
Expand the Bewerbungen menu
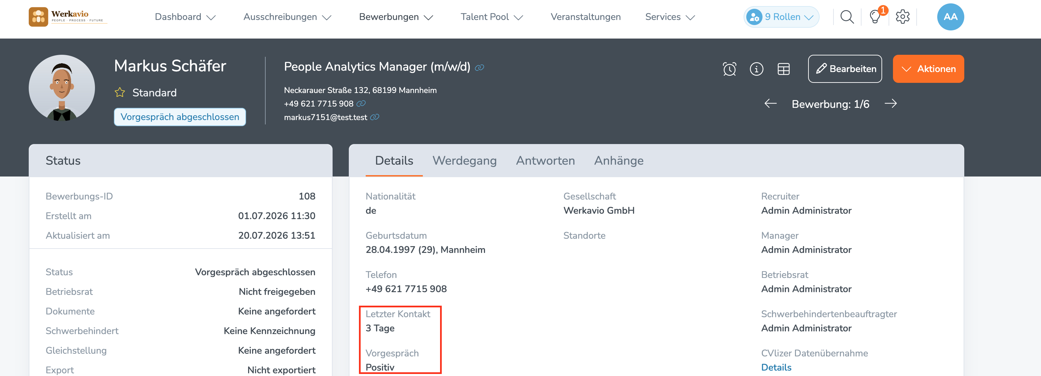396,17
